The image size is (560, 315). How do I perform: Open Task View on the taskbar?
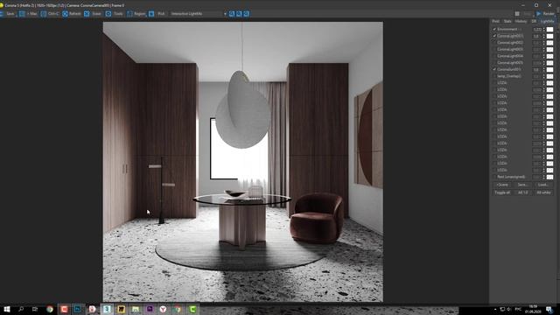pyautogui.click(x=35, y=309)
